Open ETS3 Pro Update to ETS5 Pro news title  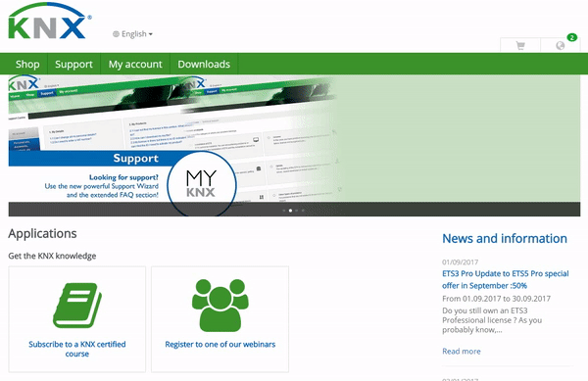coord(505,279)
